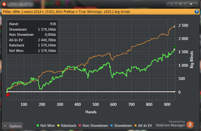Click the filter description text in orange bar

pyautogui.click(x=66, y=12)
